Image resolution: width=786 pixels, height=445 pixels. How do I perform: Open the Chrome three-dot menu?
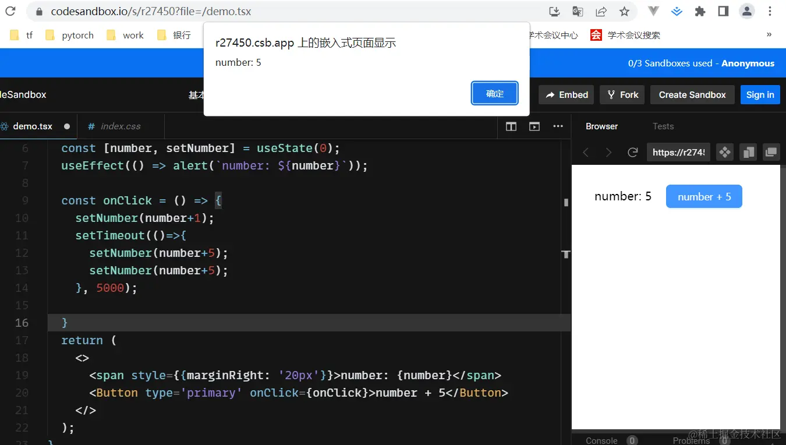(x=769, y=11)
